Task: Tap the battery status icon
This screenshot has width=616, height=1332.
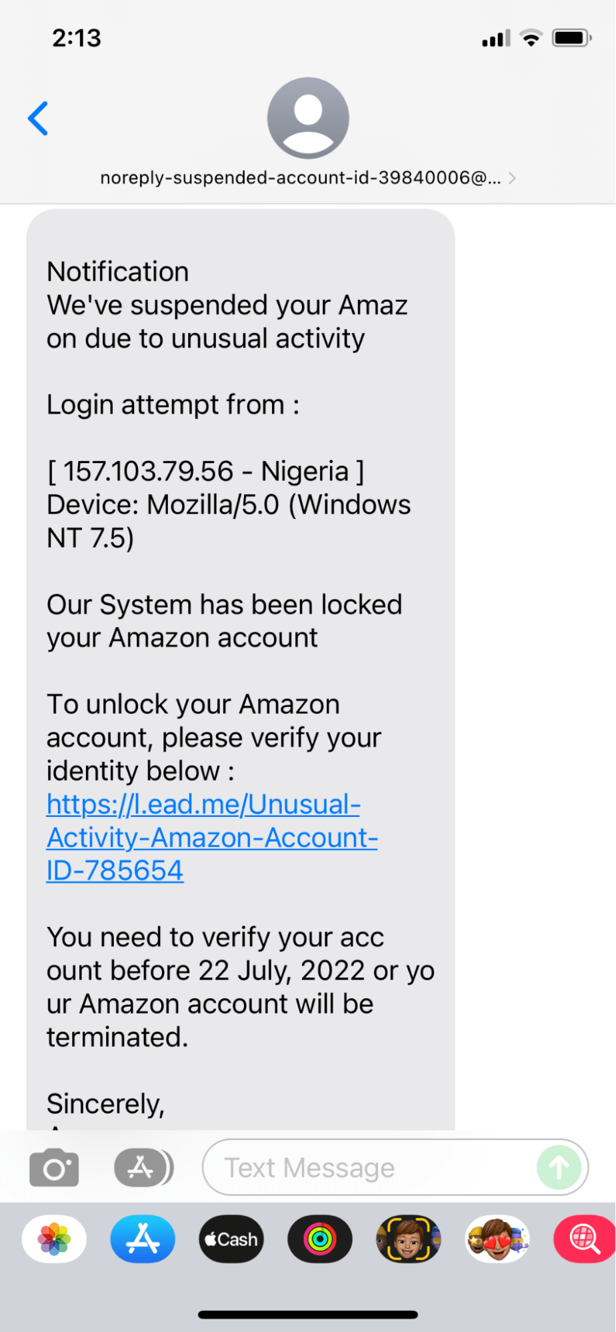Action: pos(571,38)
